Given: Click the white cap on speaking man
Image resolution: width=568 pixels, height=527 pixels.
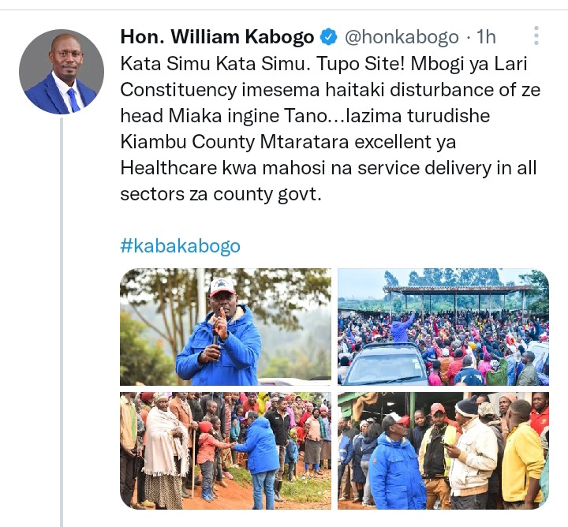Looking at the screenshot, I should click(222, 287).
